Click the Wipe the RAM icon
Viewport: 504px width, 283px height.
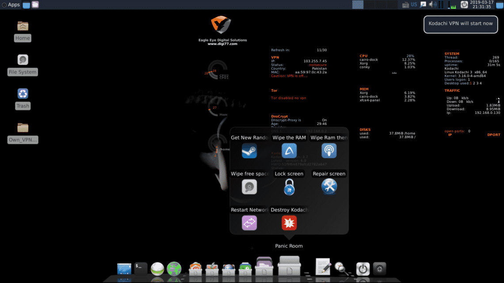tap(289, 151)
